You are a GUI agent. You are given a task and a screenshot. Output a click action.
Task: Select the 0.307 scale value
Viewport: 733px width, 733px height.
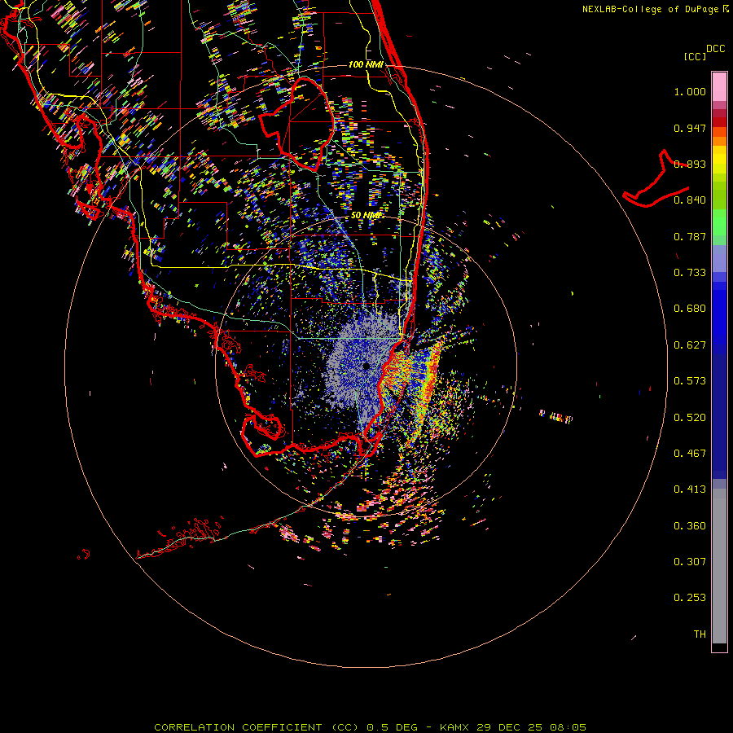point(690,562)
